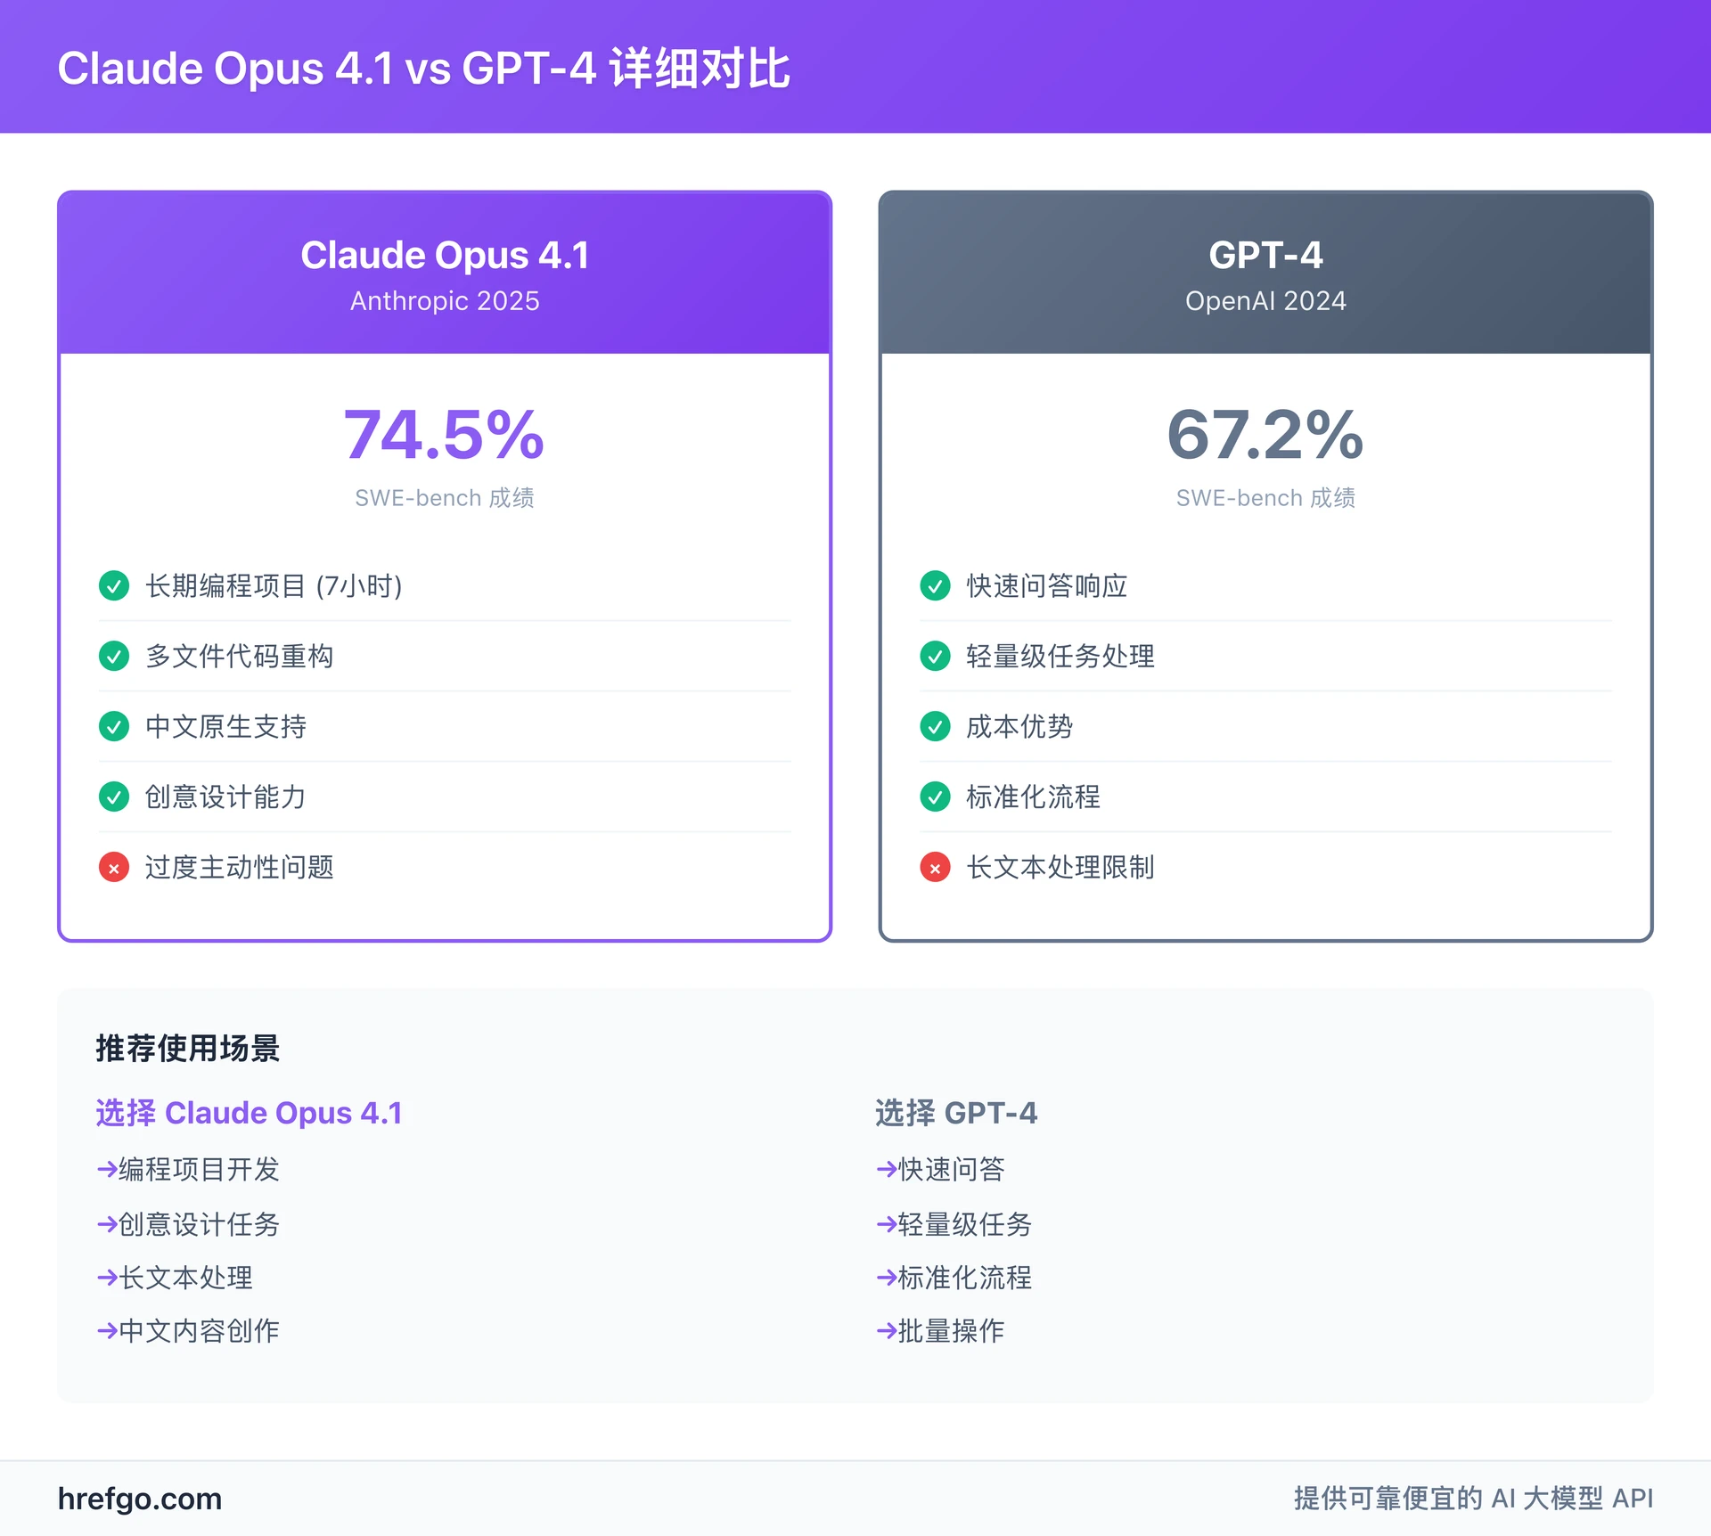This screenshot has width=1711, height=1536.
Task: Click the text 长文本处理限制
Action: [1060, 867]
